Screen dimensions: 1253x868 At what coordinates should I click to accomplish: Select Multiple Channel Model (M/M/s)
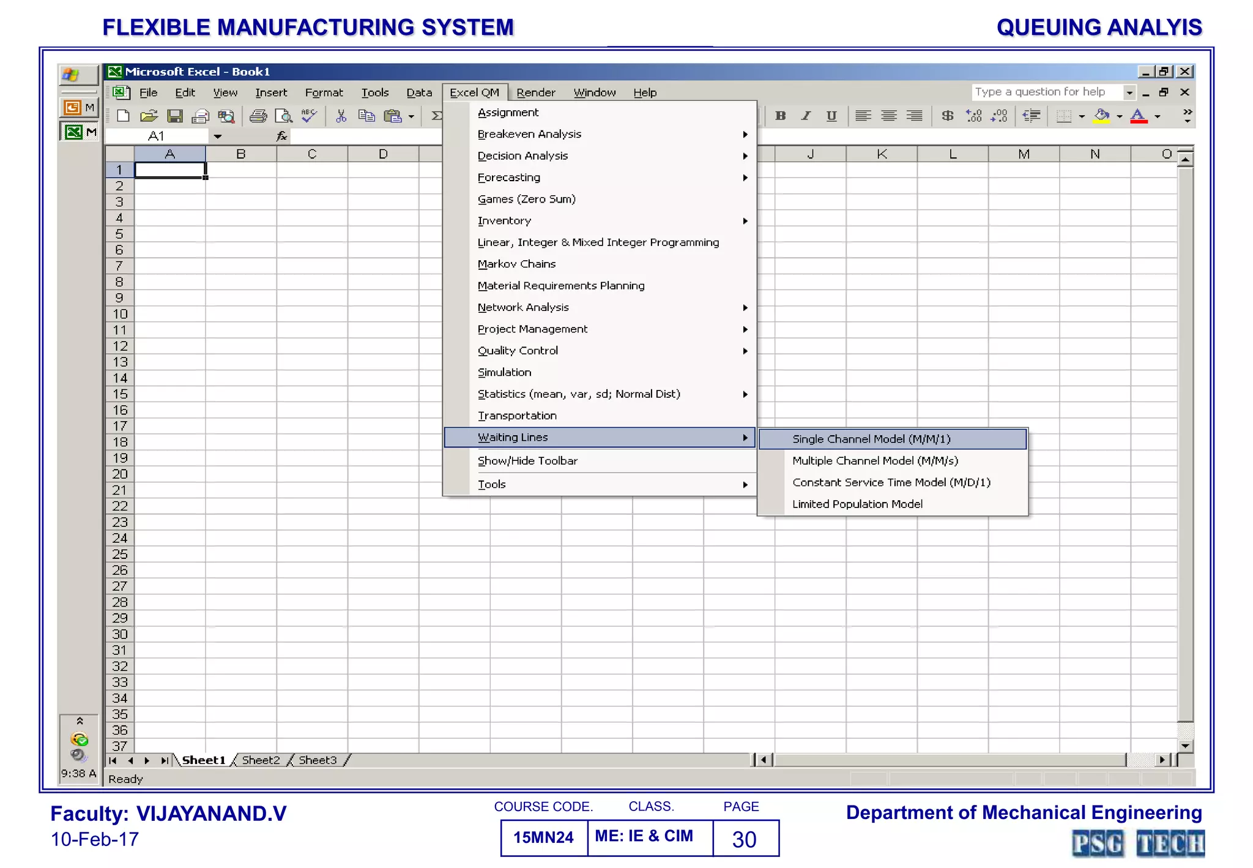click(x=875, y=461)
